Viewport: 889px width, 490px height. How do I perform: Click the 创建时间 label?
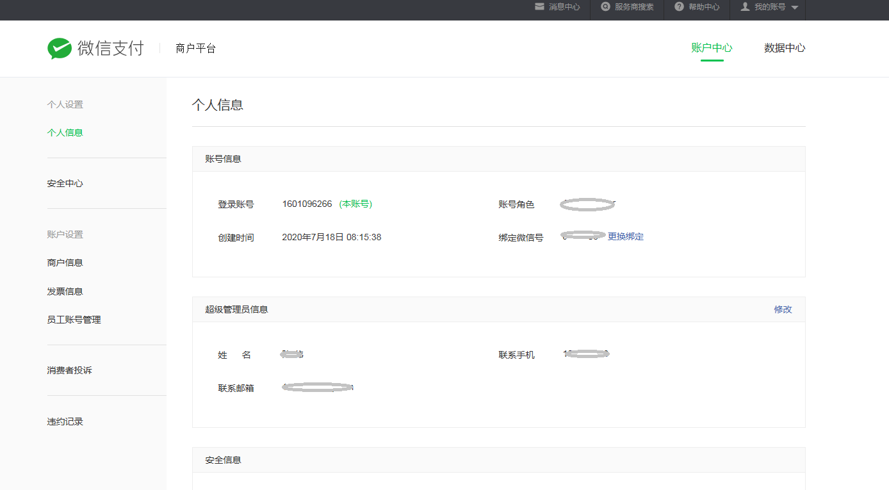pyautogui.click(x=236, y=238)
